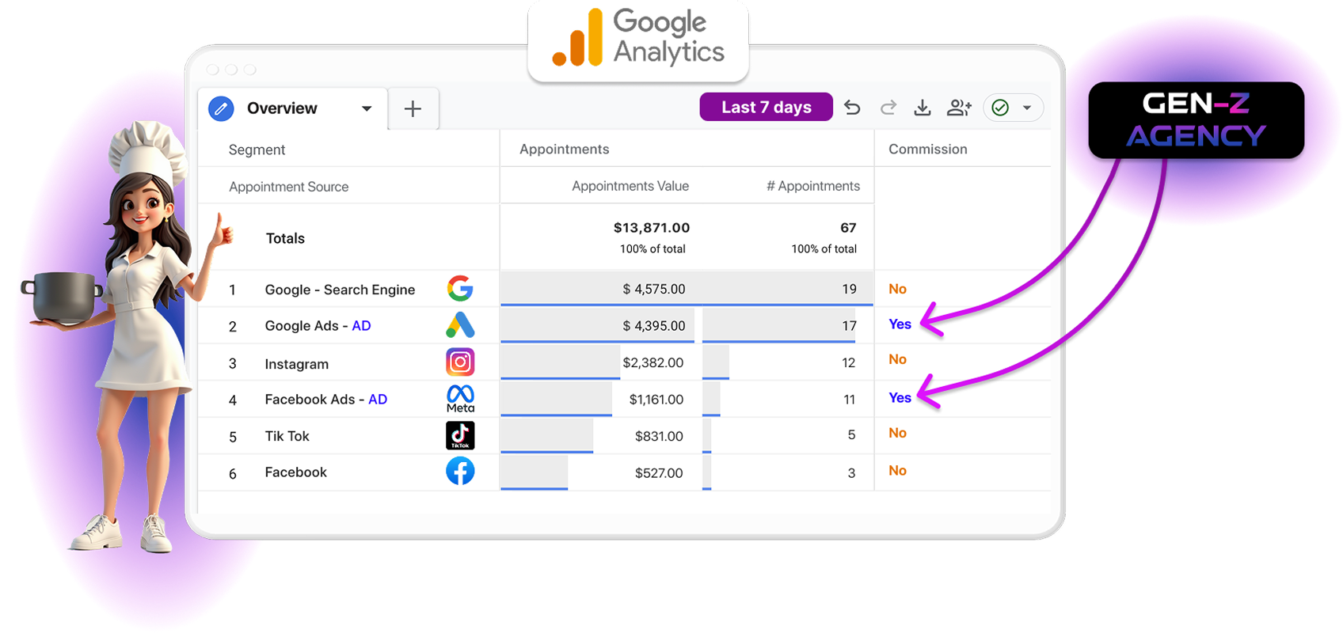Click the share with users icon
Image resolution: width=1343 pixels, height=633 pixels.
pos(958,108)
